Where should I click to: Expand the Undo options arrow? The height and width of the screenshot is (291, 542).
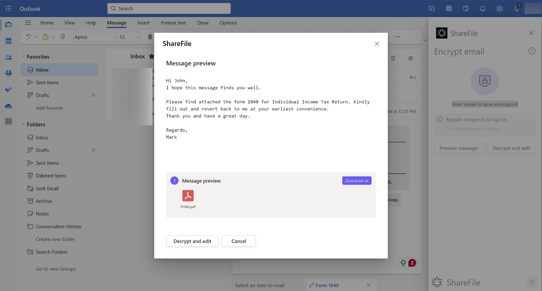(x=36, y=37)
